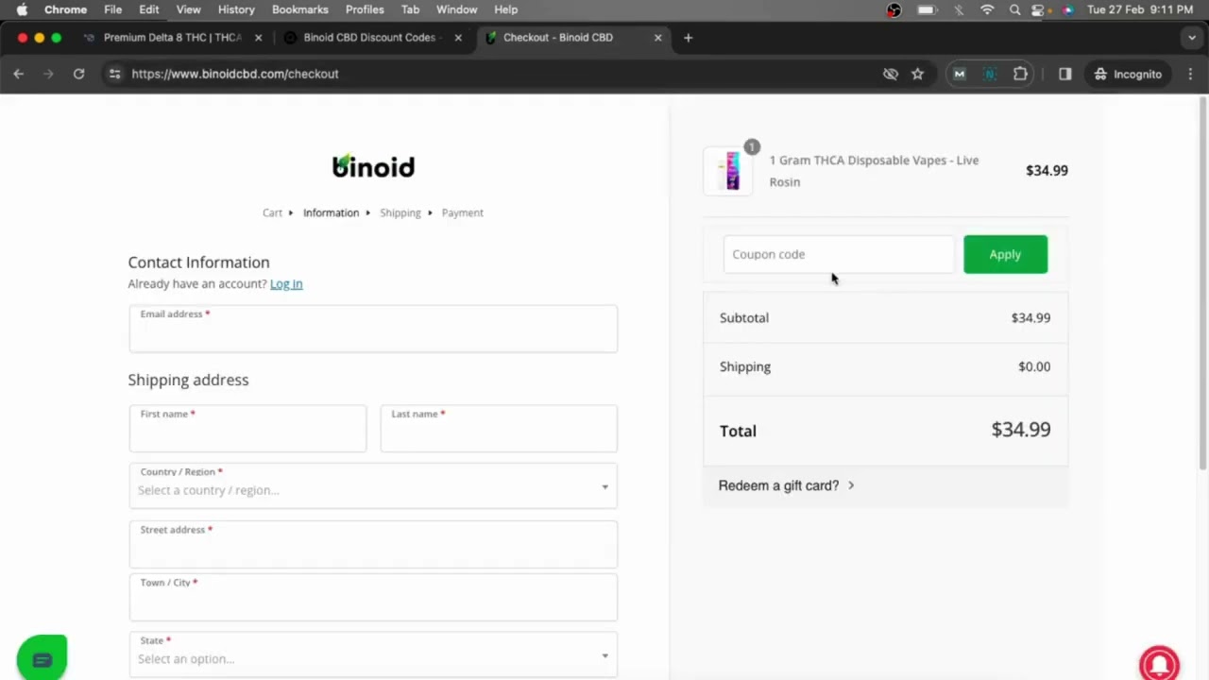Open the View menu
This screenshot has height=680, width=1209.
[x=189, y=9]
